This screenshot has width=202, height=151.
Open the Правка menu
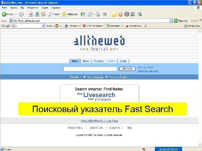pos(14,8)
